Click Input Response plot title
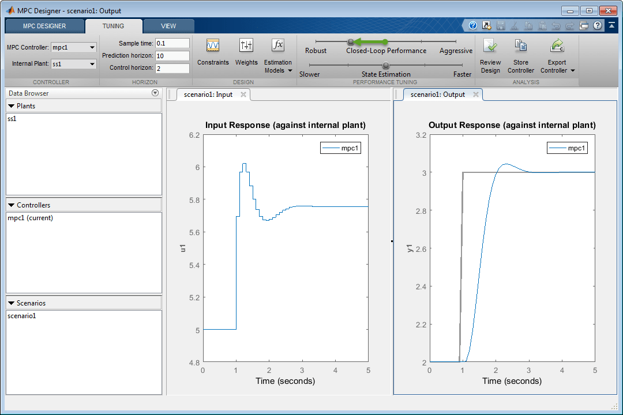The image size is (623, 415). point(286,125)
